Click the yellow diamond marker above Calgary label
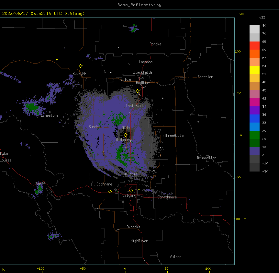The width and height of the screenshot is (279, 273). click(x=131, y=191)
